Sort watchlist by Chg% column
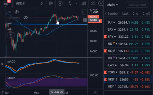 pos(146,13)
